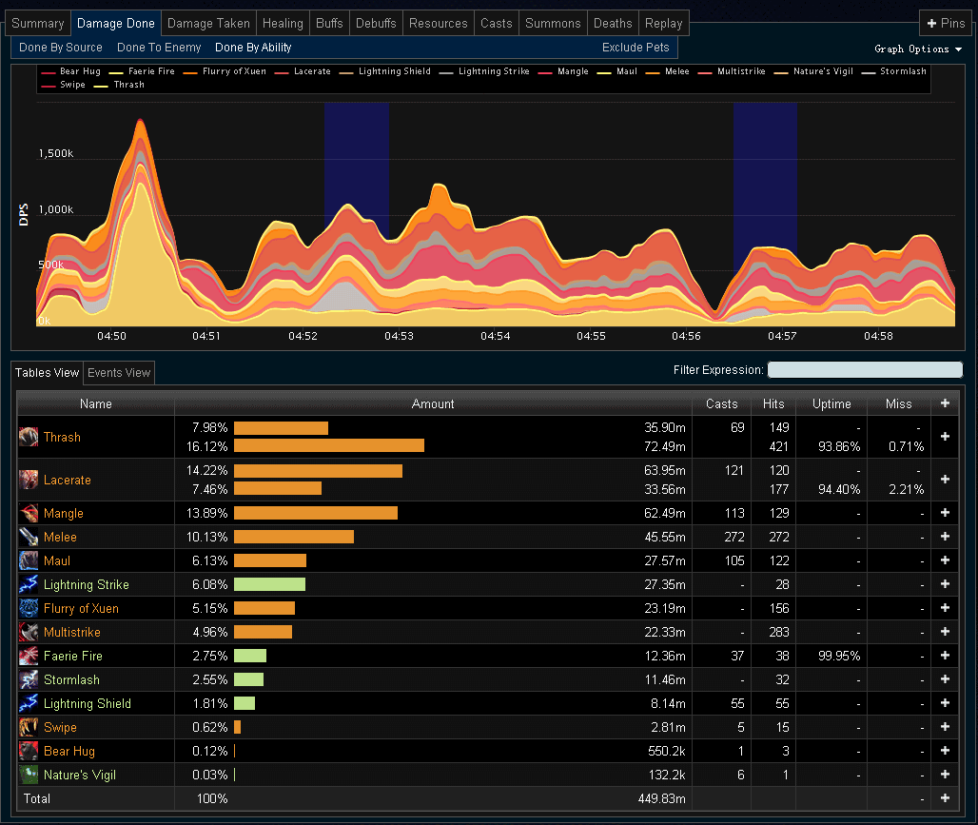Expand the Thrash row details
978x825 pixels.
(945, 437)
